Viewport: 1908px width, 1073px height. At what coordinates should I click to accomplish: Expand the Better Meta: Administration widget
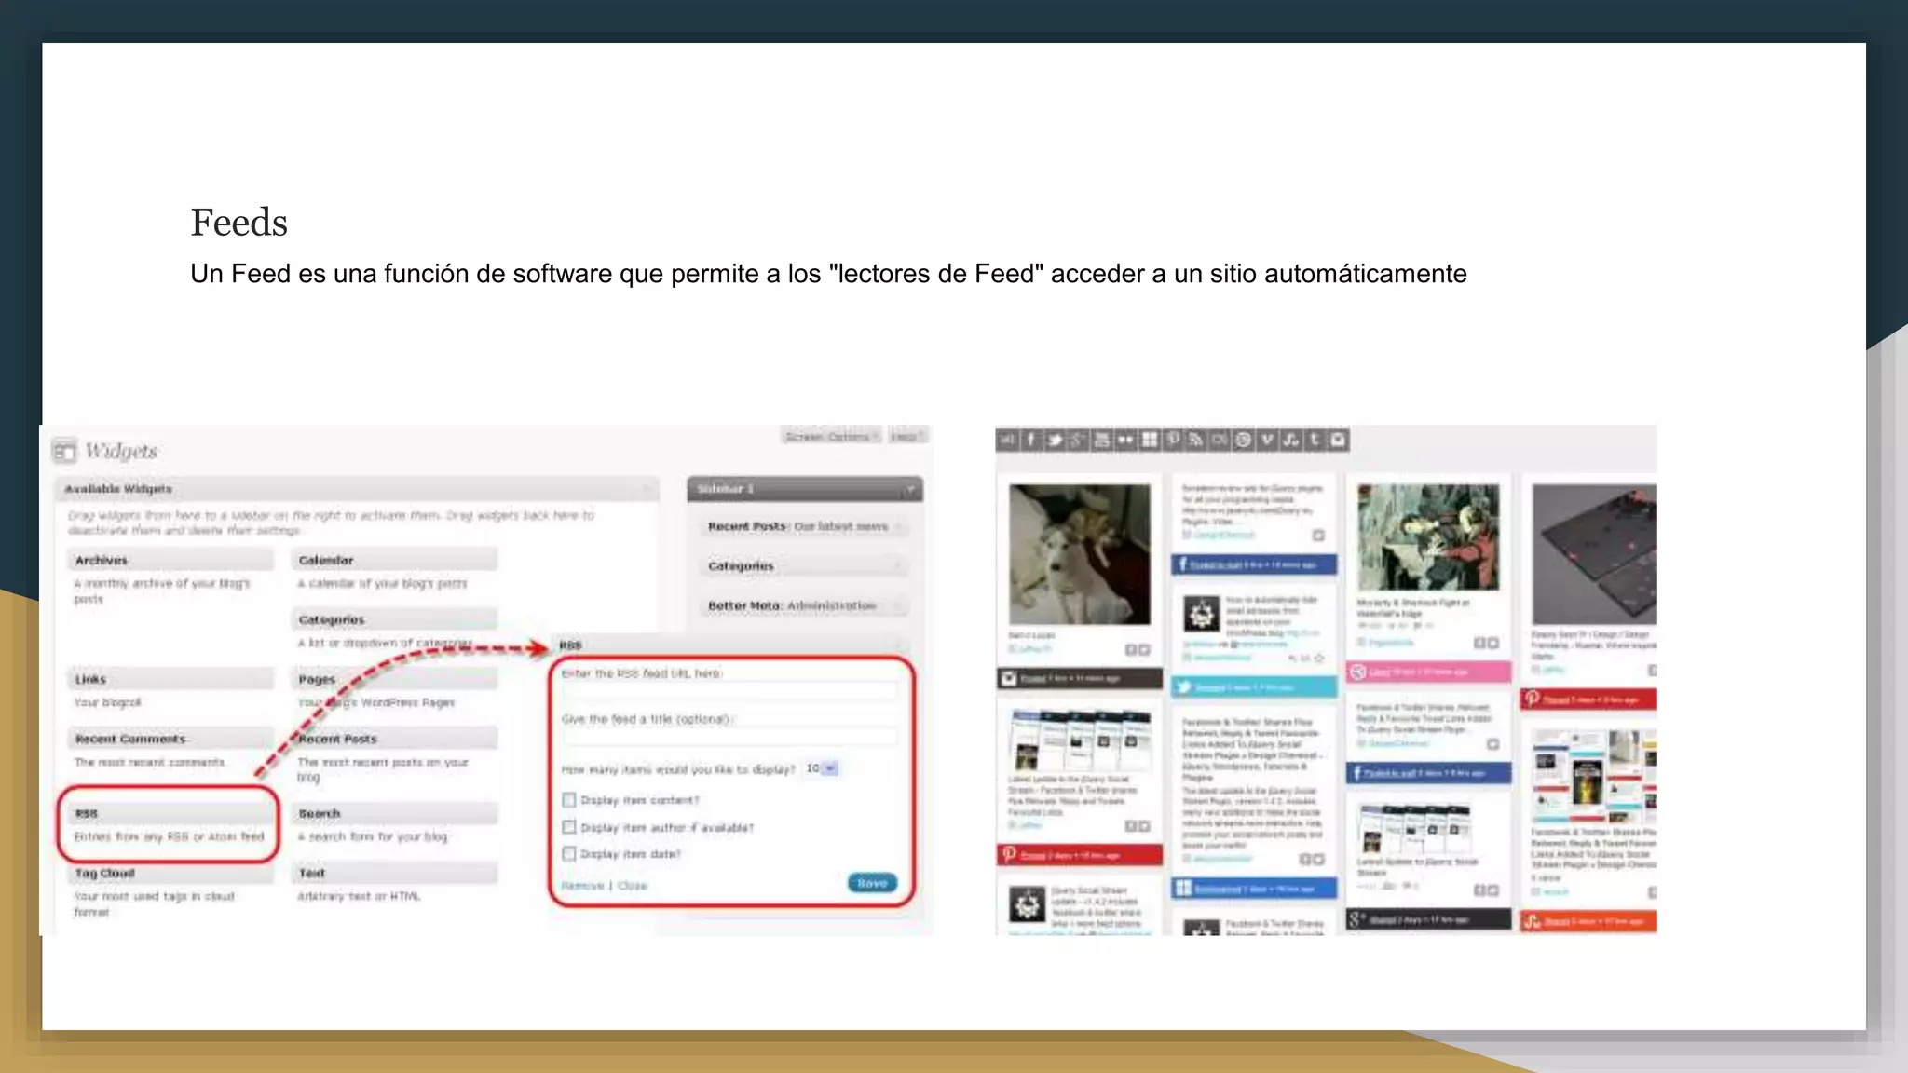pos(806,605)
